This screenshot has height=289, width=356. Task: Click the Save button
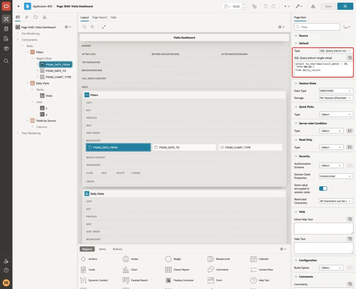pyautogui.click(x=328, y=6)
